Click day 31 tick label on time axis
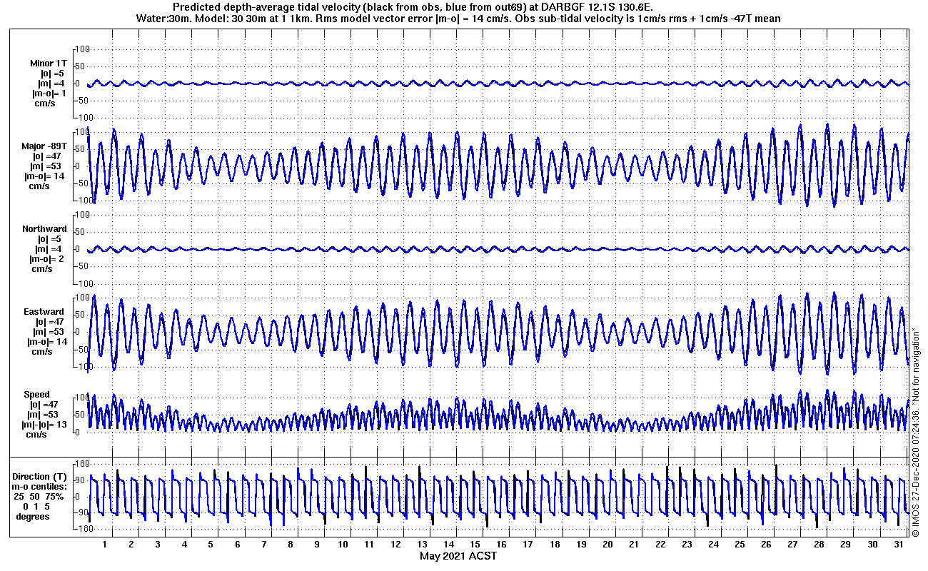Viewport: 928px width, 571px height. (x=899, y=545)
